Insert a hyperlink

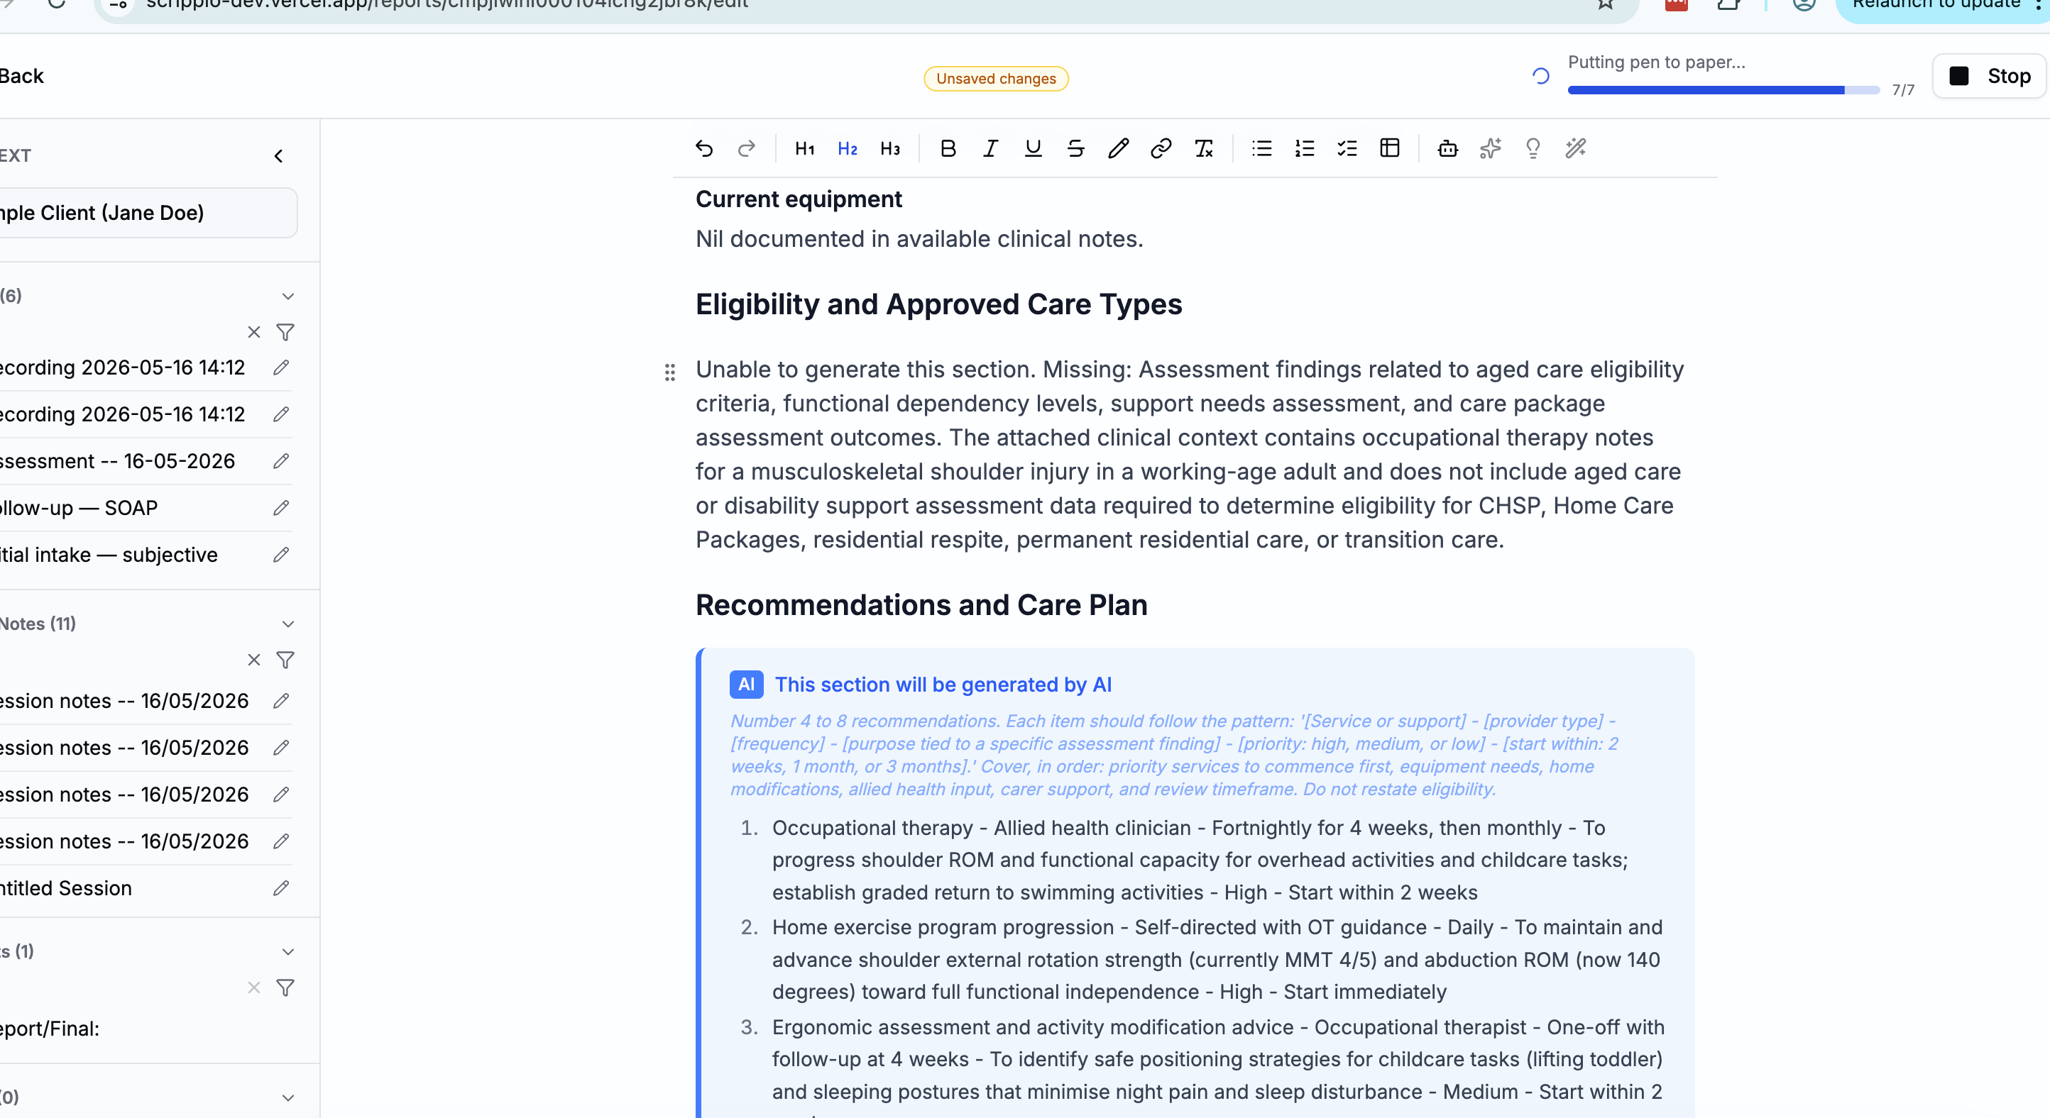1161,149
